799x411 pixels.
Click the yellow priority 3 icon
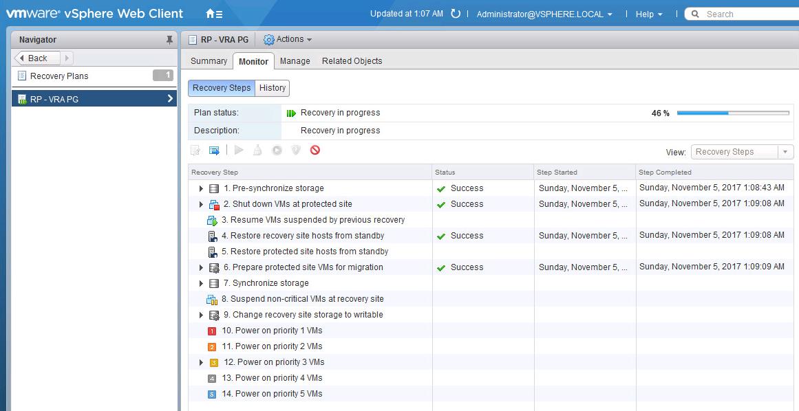(x=214, y=363)
